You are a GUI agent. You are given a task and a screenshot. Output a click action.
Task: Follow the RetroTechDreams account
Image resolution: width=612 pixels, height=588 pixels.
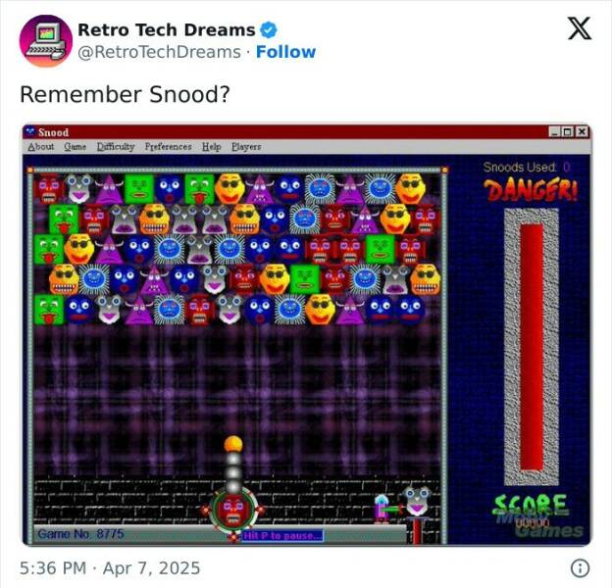click(x=285, y=52)
